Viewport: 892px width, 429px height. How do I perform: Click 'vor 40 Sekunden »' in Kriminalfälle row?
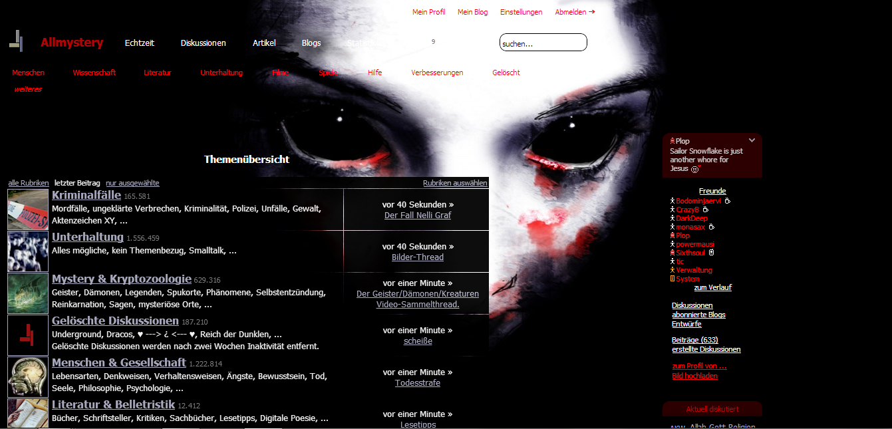(x=418, y=205)
